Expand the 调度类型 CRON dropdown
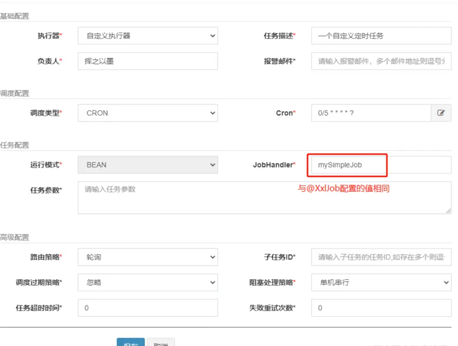The width and height of the screenshot is (458, 346). click(x=148, y=113)
